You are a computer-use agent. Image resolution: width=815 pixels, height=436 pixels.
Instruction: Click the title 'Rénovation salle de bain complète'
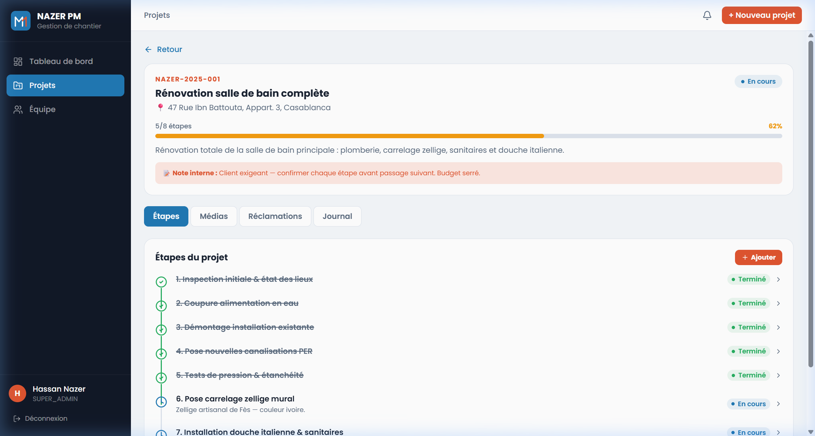click(x=242, y=93)
